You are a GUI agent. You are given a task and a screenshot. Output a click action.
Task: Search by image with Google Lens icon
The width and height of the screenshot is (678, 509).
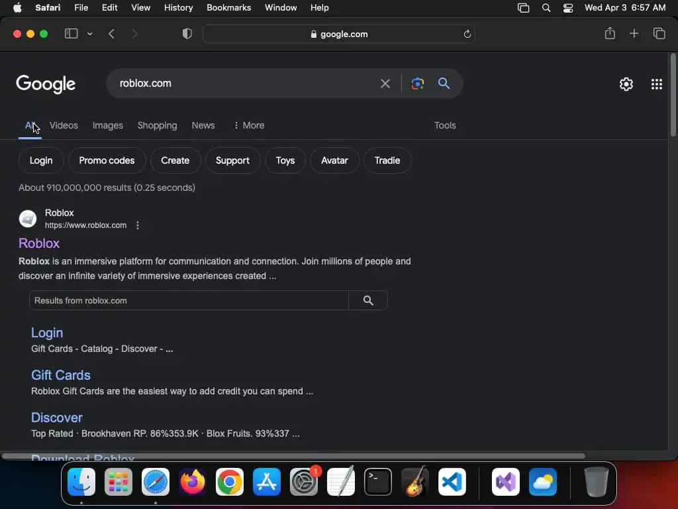pyautogui.click(x=418, y=84)
